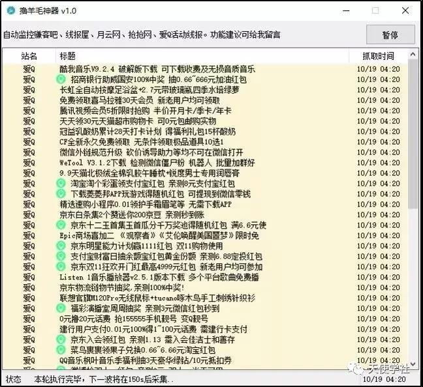The width and height of the screenshot is (423, 387).
Task: Click the 状态 label in status bar
Action: tap(14, 379)
